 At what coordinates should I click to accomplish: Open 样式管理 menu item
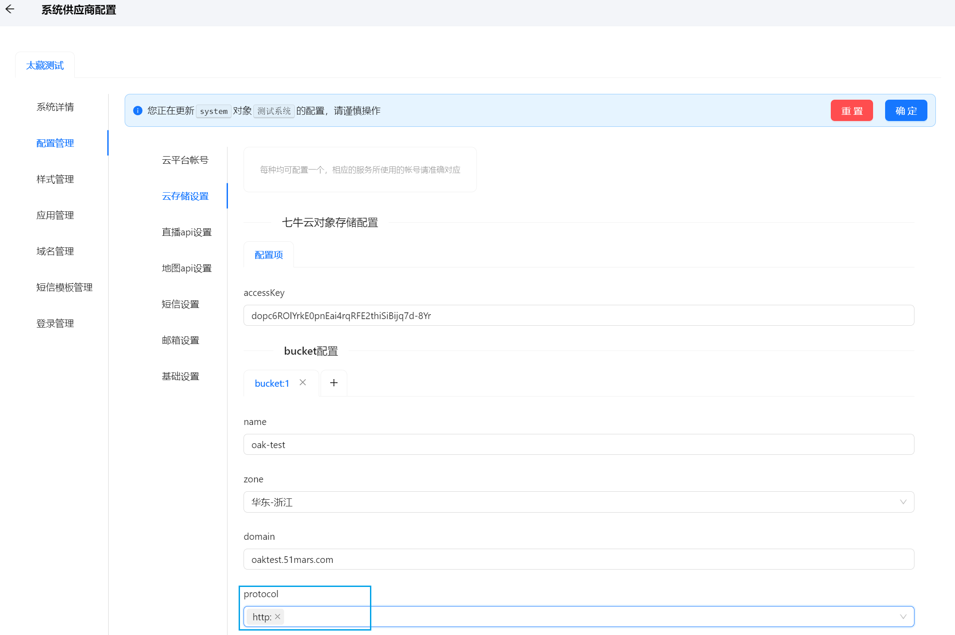pos(55,179)
